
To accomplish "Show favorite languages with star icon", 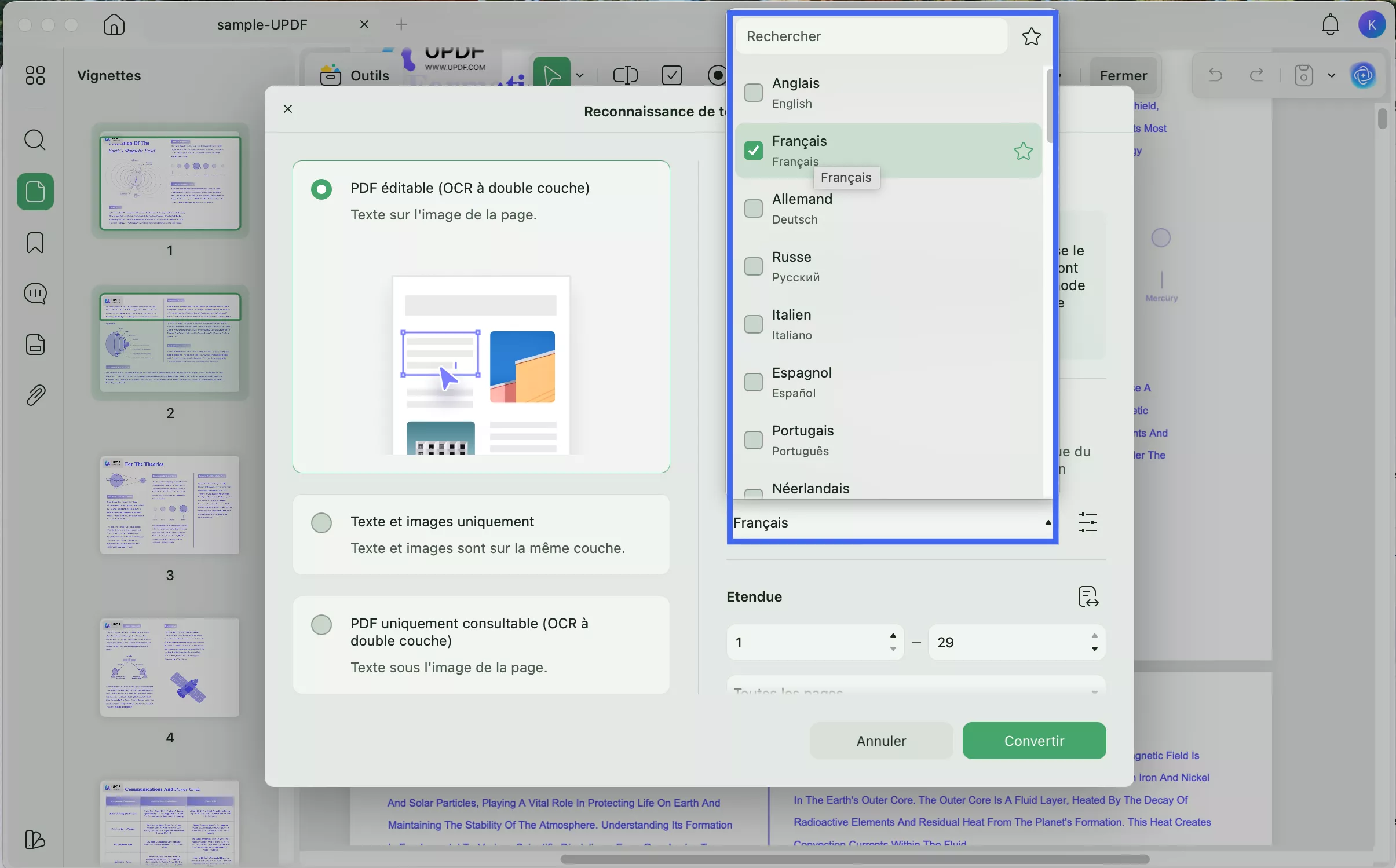I will 1031,37.
